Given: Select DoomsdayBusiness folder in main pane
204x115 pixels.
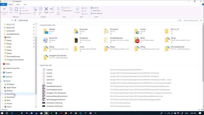Looking at the screenshot, I should pyautogui.click(x=177, y=49).
